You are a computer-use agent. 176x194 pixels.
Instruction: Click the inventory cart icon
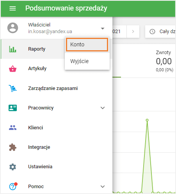pyautogui.click(x=12, y=88)
